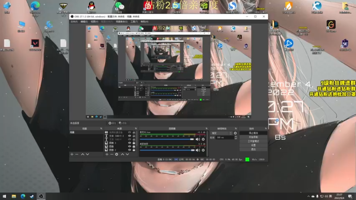Hide the 图像 3 source via its eye
The height and width of the screenshot is (200, 356).
click(129, 143)
